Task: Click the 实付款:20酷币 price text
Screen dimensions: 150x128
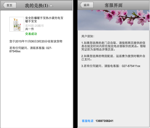Action: tap(34, 26)
